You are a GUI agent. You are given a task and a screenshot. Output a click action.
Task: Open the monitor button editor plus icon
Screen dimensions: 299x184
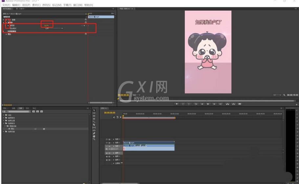[x=296, y=105]
